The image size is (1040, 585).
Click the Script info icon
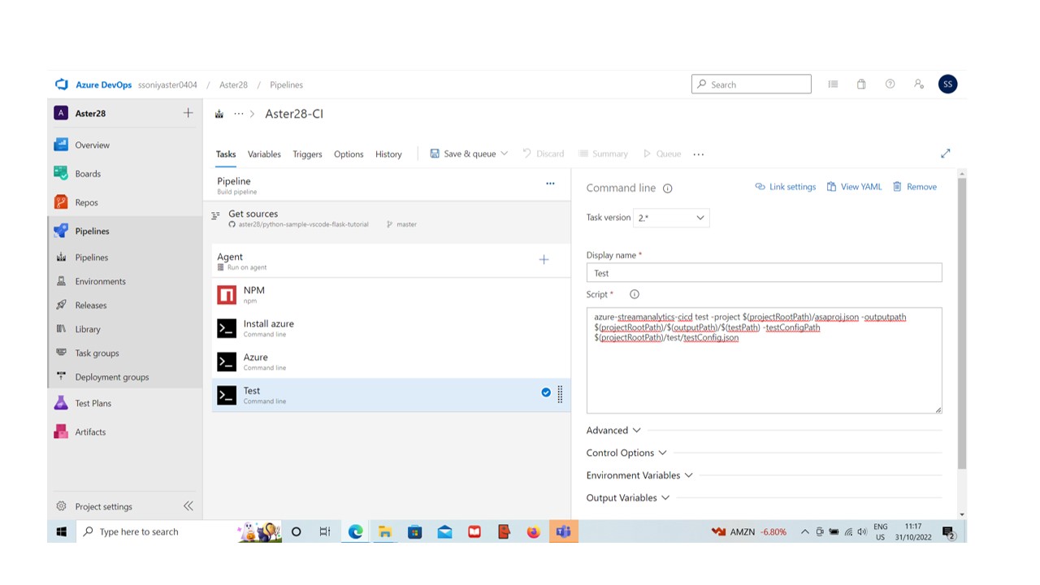pos(635,294)
